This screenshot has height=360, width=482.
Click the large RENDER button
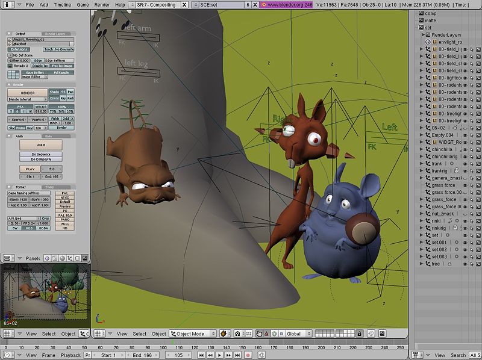coord(27,93)
